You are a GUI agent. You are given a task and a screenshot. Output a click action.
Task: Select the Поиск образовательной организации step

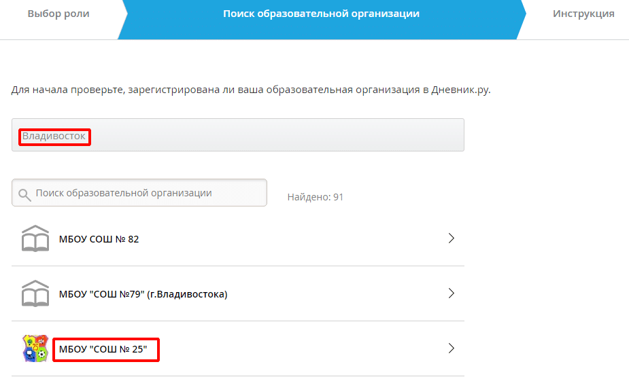point(321,14)
